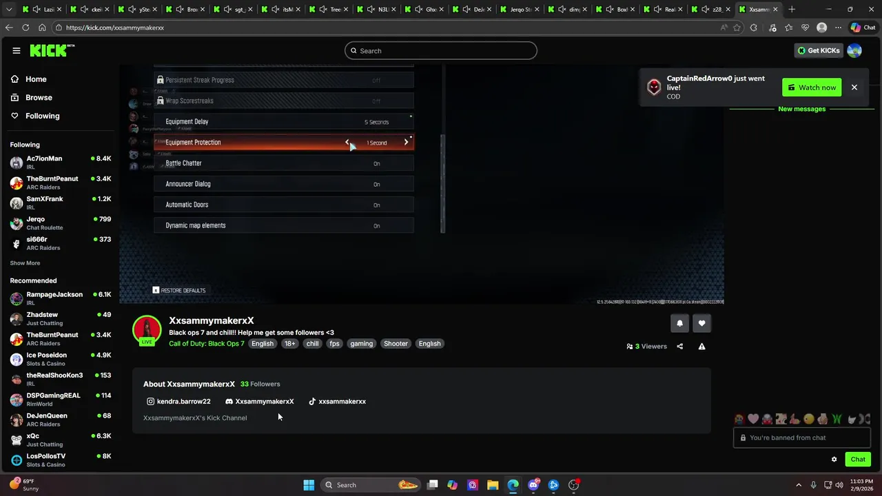
Task: Open xQc recommended channel
Action: 61,440
